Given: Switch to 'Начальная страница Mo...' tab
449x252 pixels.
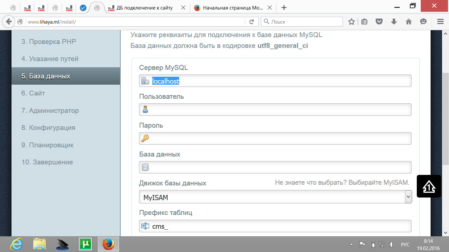Looking at the screenshot, I should (x=233, y=8).
